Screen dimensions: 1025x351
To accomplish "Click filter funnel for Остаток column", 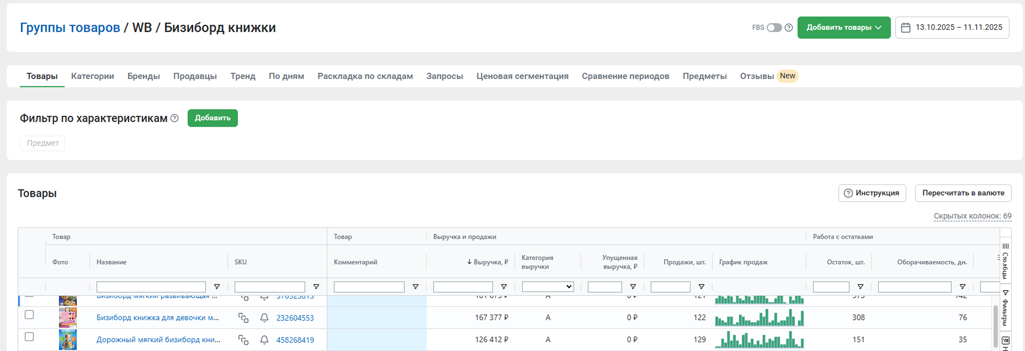I will (860, 286).
